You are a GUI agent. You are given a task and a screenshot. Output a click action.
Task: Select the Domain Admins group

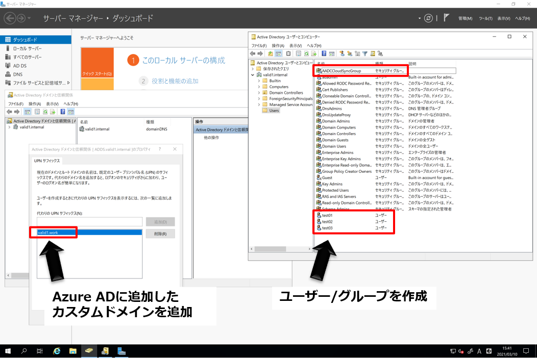tap(336, 121)
